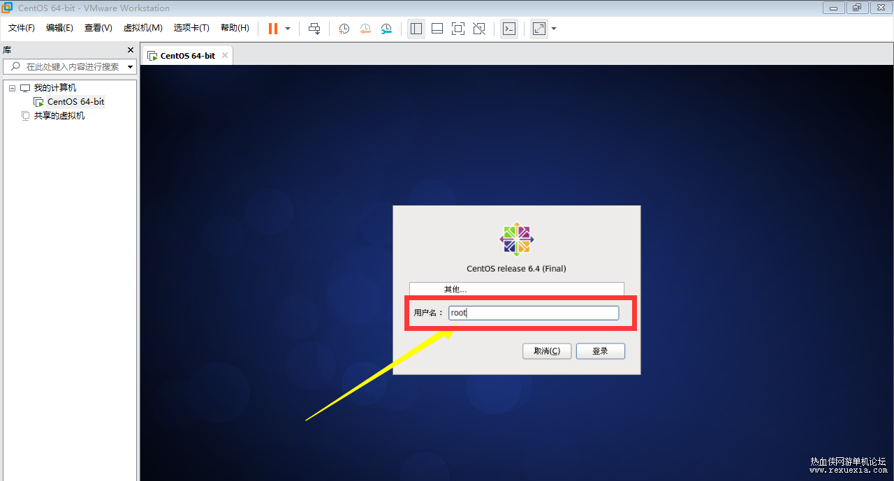Take a snapshot of the virtual machine
Image resolution: width=894 pixels, height=481 pixels.
coord(344,29)
